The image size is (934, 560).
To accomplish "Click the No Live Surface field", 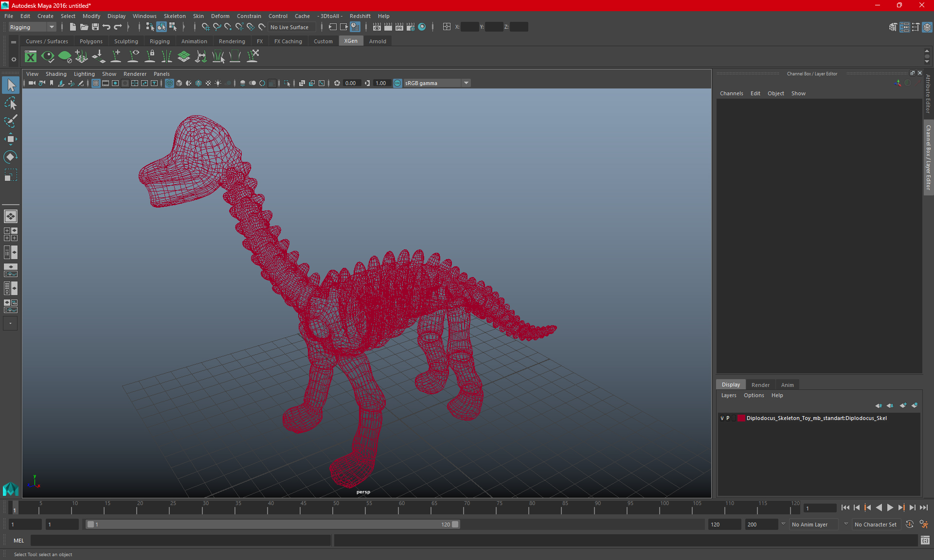I will coord(292,27).
